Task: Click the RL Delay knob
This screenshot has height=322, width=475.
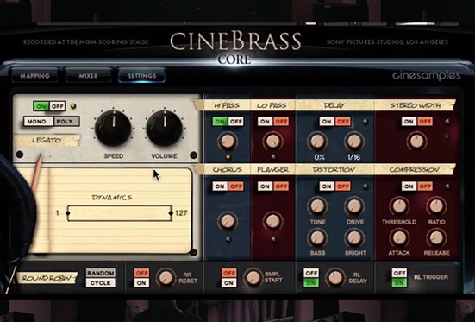Action: click(x=335, y=278)
